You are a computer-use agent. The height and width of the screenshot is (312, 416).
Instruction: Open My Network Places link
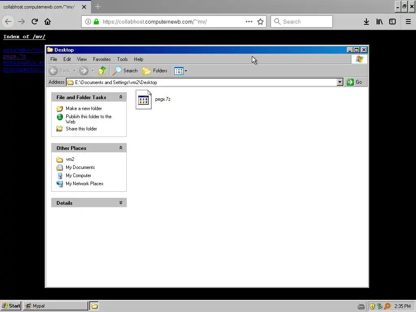84,184
